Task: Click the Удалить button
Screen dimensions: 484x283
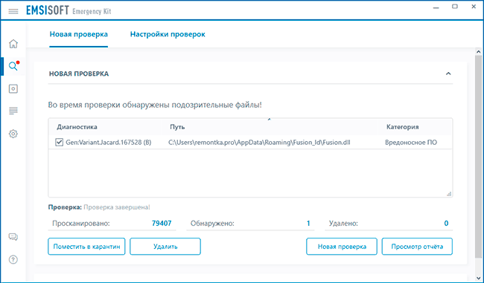Action: [x=165, y=247]
